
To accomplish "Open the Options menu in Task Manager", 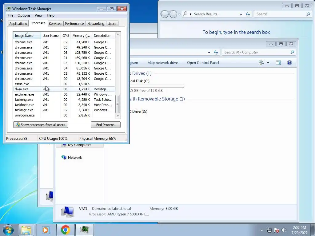I will click(24, 15).
